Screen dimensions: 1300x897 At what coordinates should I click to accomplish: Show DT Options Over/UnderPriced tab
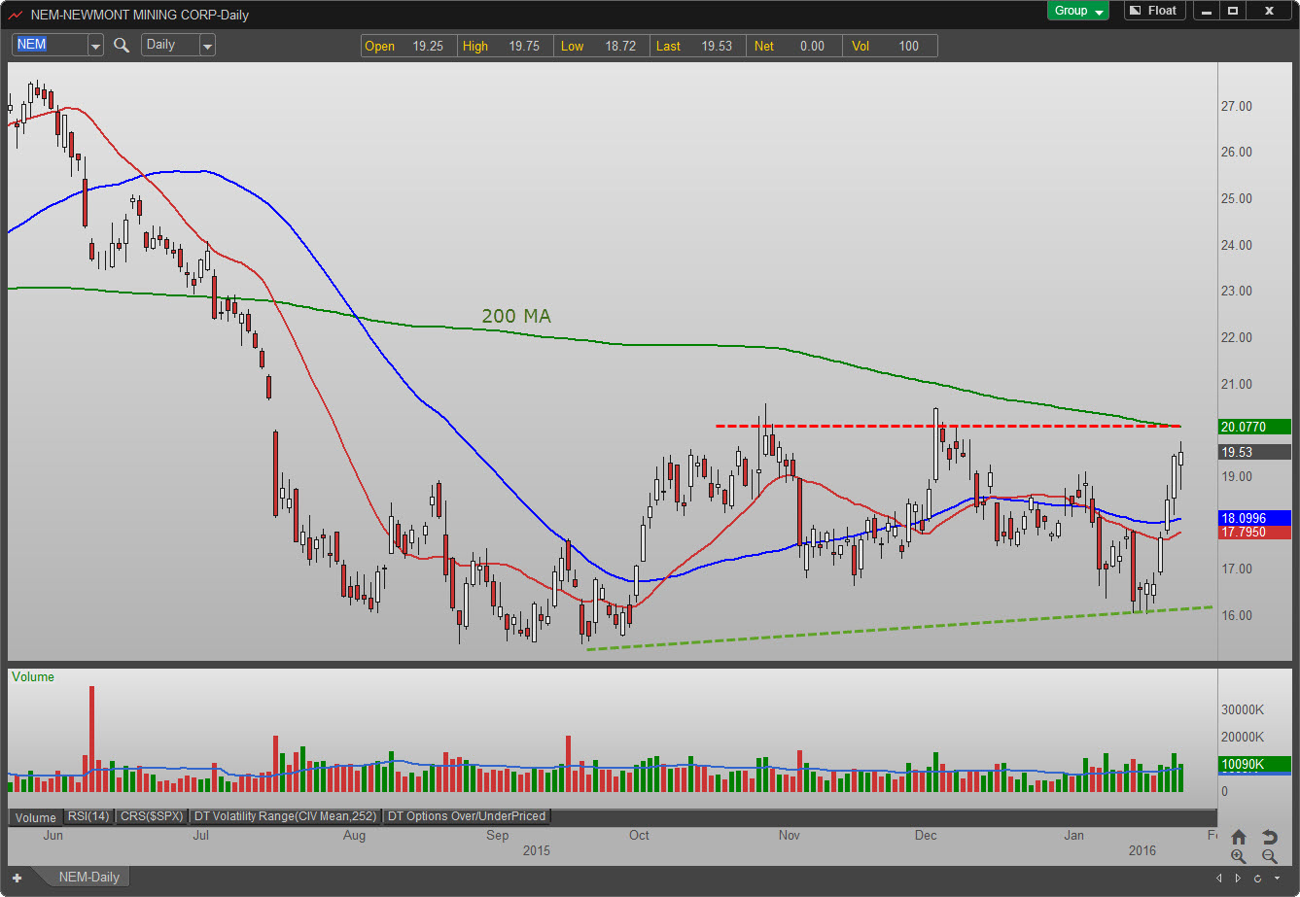coord(467,816)
